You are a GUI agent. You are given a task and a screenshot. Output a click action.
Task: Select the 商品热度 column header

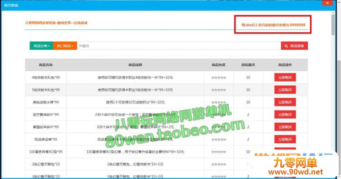click(x=219, y=65)
